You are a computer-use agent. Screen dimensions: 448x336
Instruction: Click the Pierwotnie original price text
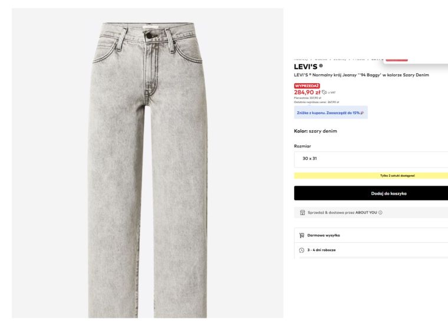click(x=307, y=98)
